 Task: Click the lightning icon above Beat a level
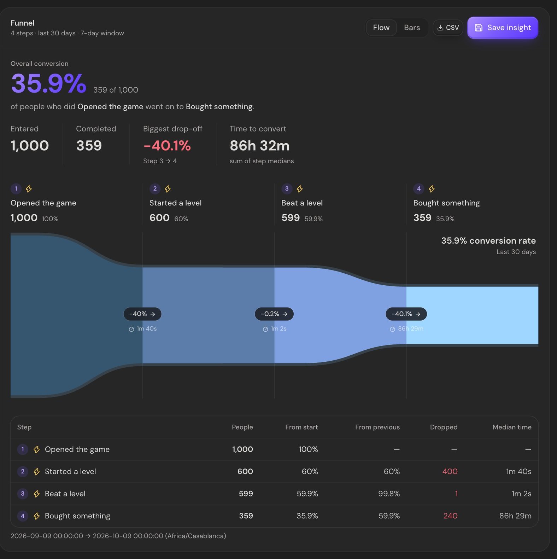[299, 189]
